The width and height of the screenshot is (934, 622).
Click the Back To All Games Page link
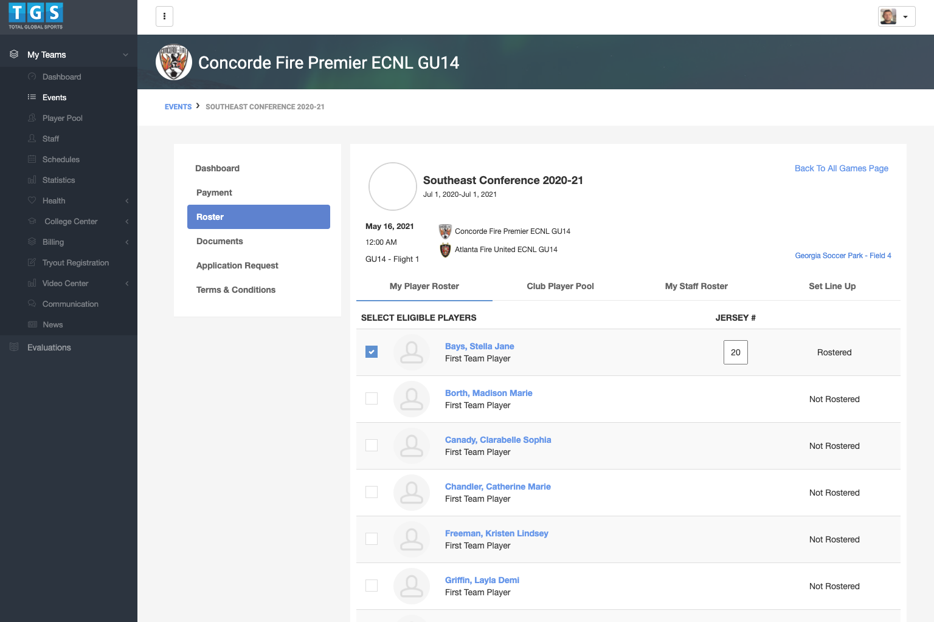click(841, 168)
